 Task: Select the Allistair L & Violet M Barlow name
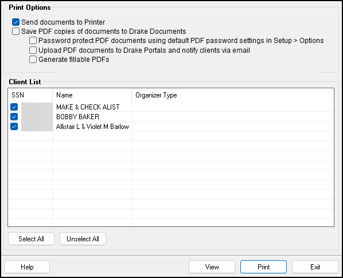coord(92,127)
